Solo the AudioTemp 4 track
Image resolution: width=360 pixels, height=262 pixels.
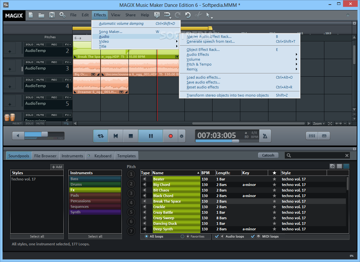(29, 80)
